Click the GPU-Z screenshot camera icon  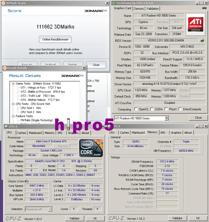tap(204, 8)
